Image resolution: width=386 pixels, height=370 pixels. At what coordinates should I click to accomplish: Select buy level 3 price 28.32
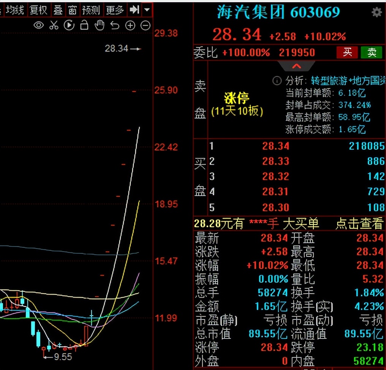[275, 177]
